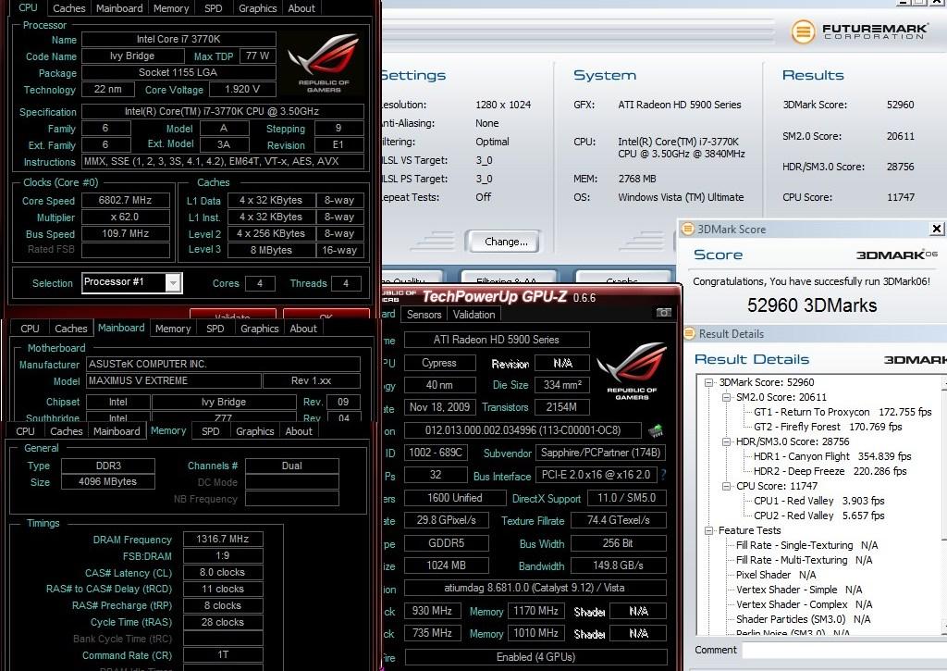Open CPU tab in Memory CPU-Z window

(x=25, y=431)
